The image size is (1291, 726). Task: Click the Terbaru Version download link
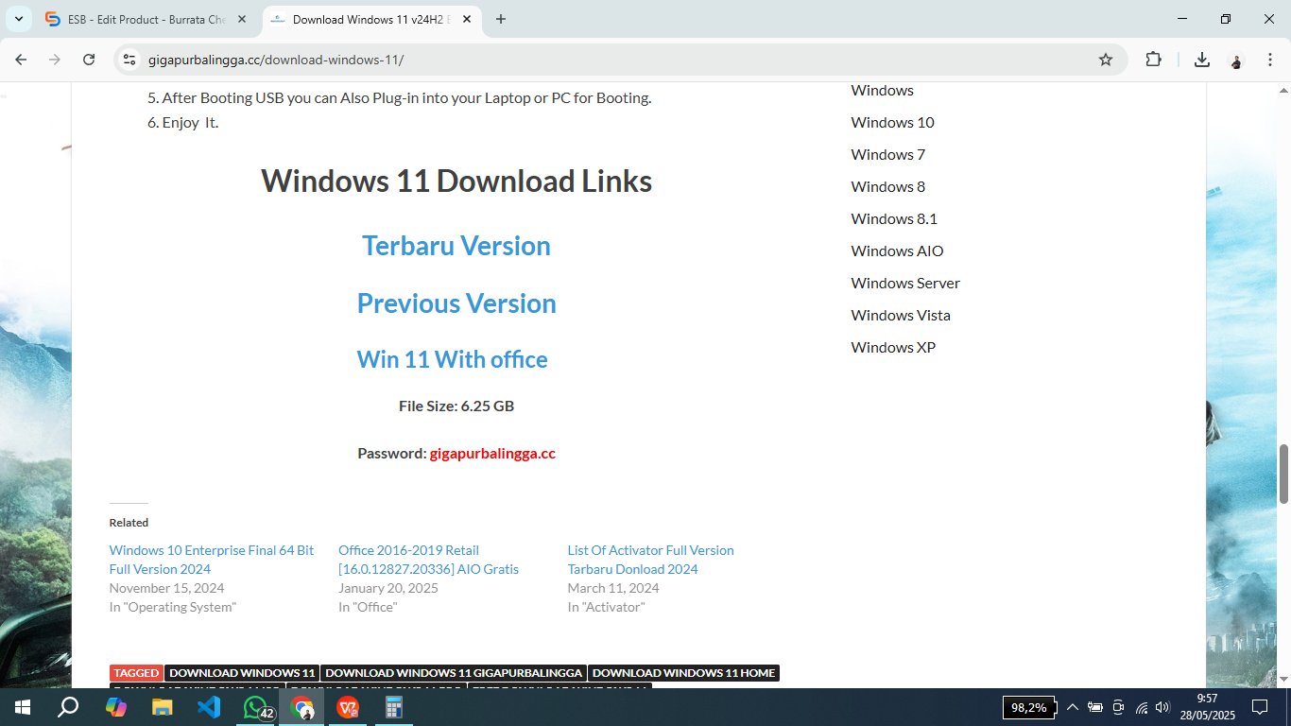point(456,246)
